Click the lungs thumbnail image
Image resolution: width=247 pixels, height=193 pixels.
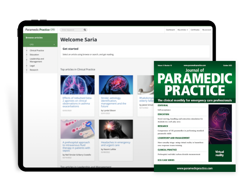coord(78,85)
